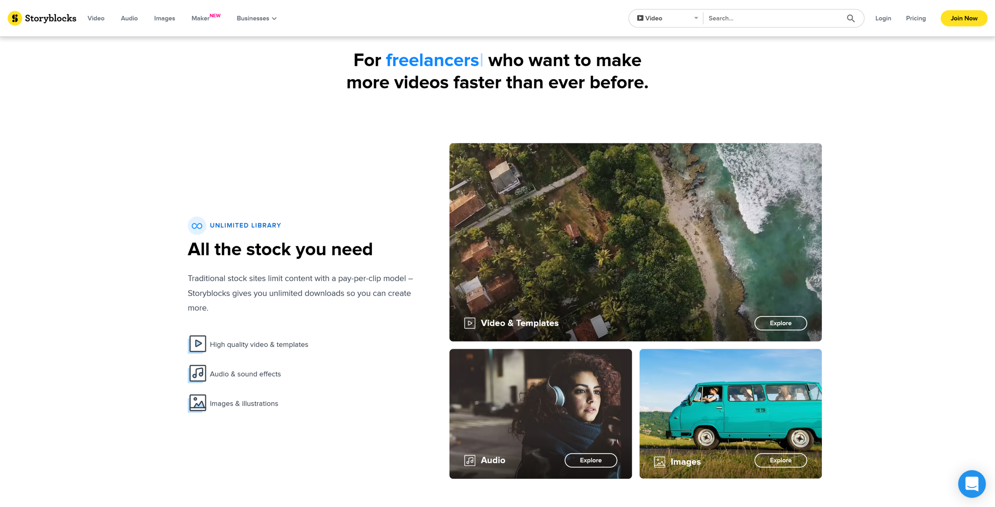Click 'High quality video & templates' text
This screenshot has height=507, width=995.
[x=259, y=345]
